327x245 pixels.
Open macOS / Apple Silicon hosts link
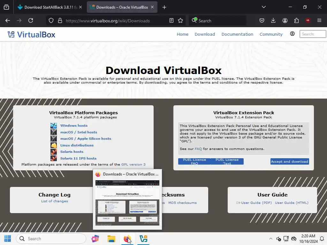coord(86,138)
